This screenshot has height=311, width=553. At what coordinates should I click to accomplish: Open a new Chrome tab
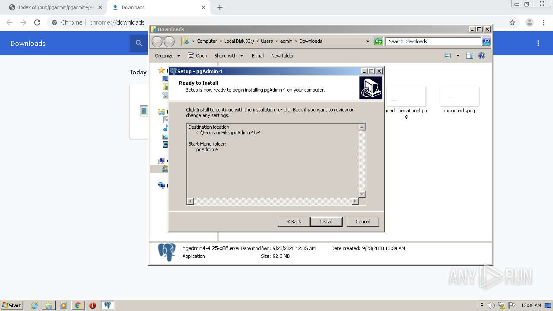220,7
